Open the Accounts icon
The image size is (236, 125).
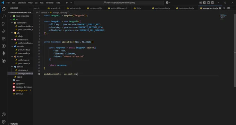[x=3, y=115]
